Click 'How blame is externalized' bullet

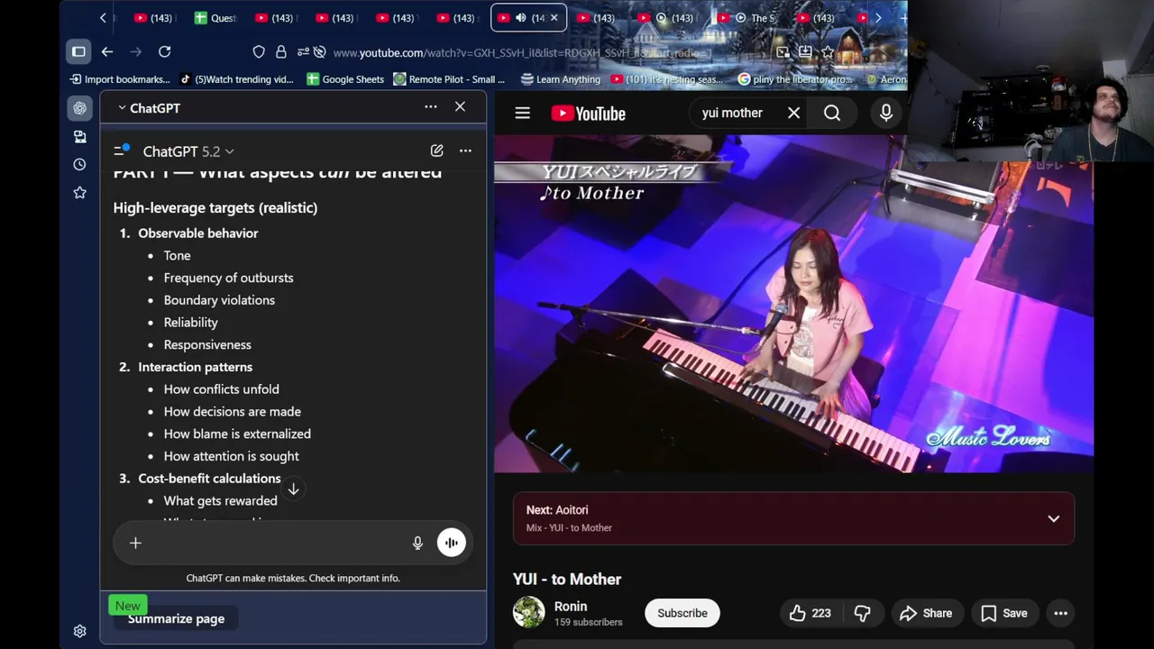tap(237, 434)
